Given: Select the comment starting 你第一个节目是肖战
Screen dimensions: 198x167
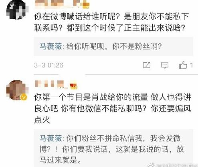Looking at the screenshot, I should (x=113, y=108).
